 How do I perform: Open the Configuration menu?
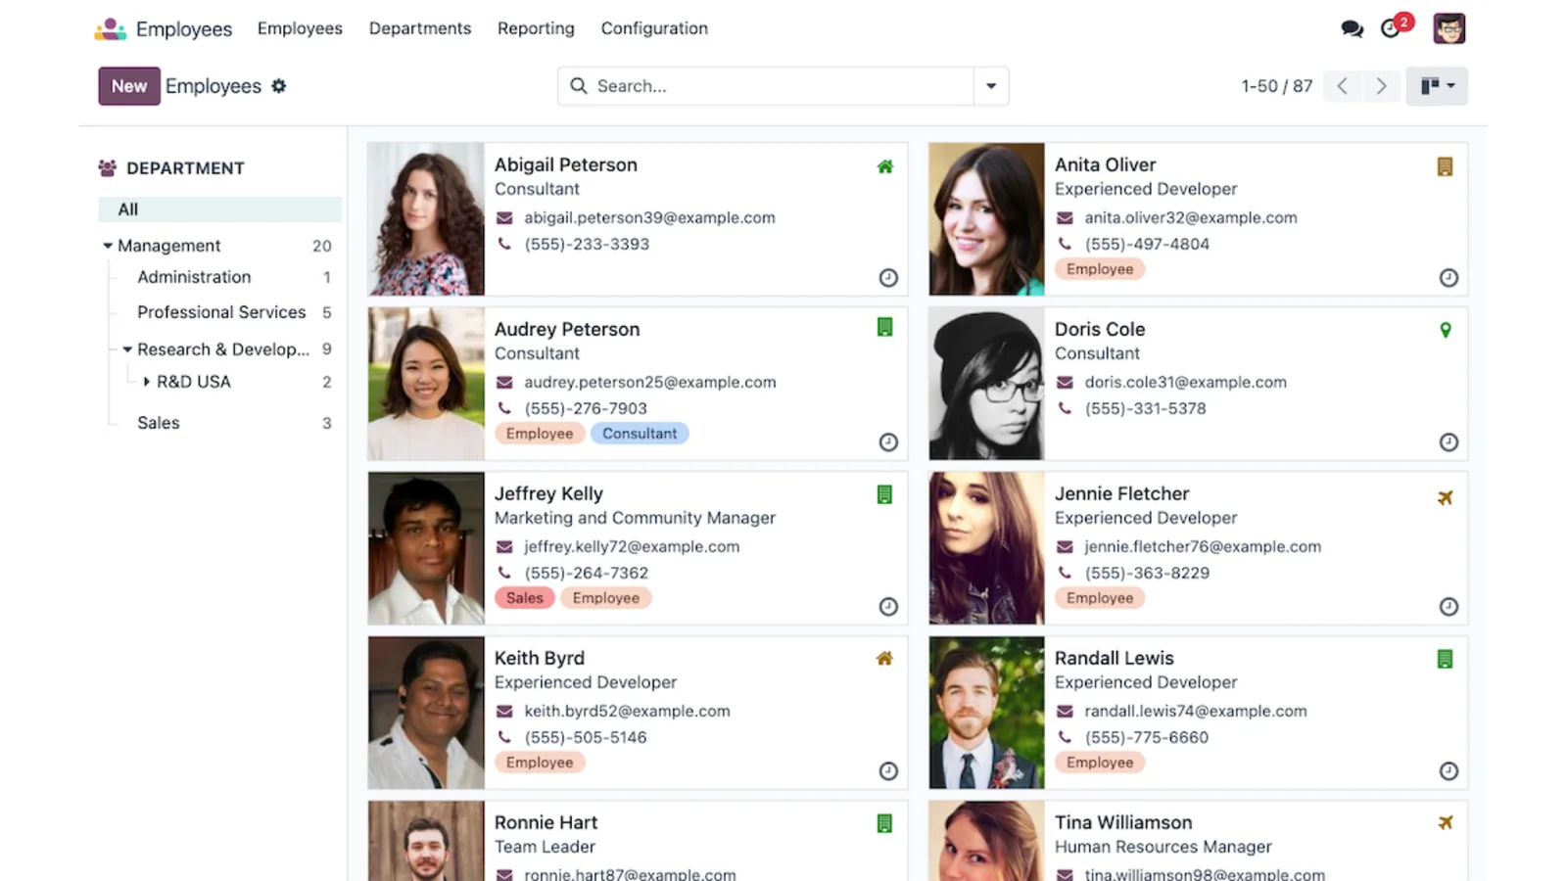tap(654, 28)
